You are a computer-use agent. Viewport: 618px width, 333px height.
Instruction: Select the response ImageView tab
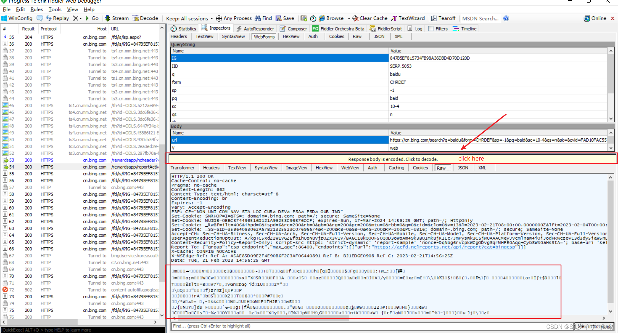click(296, 168)
